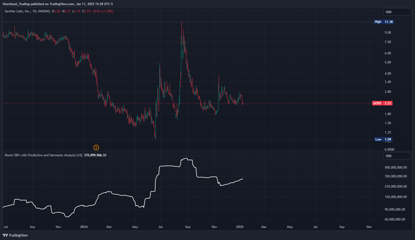The width and height of the screenshot is (415, 240).
Task: Click the 2.80 price axis label
Action: [388, 92]
